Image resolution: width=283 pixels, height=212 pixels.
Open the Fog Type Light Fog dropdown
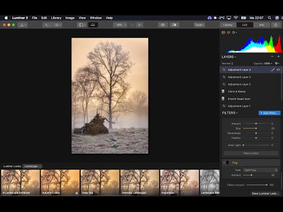[261, 170]
